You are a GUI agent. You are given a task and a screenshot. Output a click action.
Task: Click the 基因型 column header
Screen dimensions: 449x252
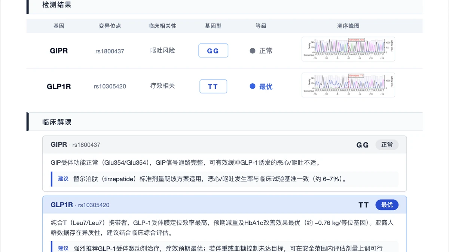tap(213, 26)
